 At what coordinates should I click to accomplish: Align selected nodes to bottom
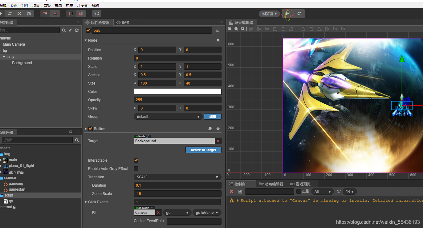267,29
